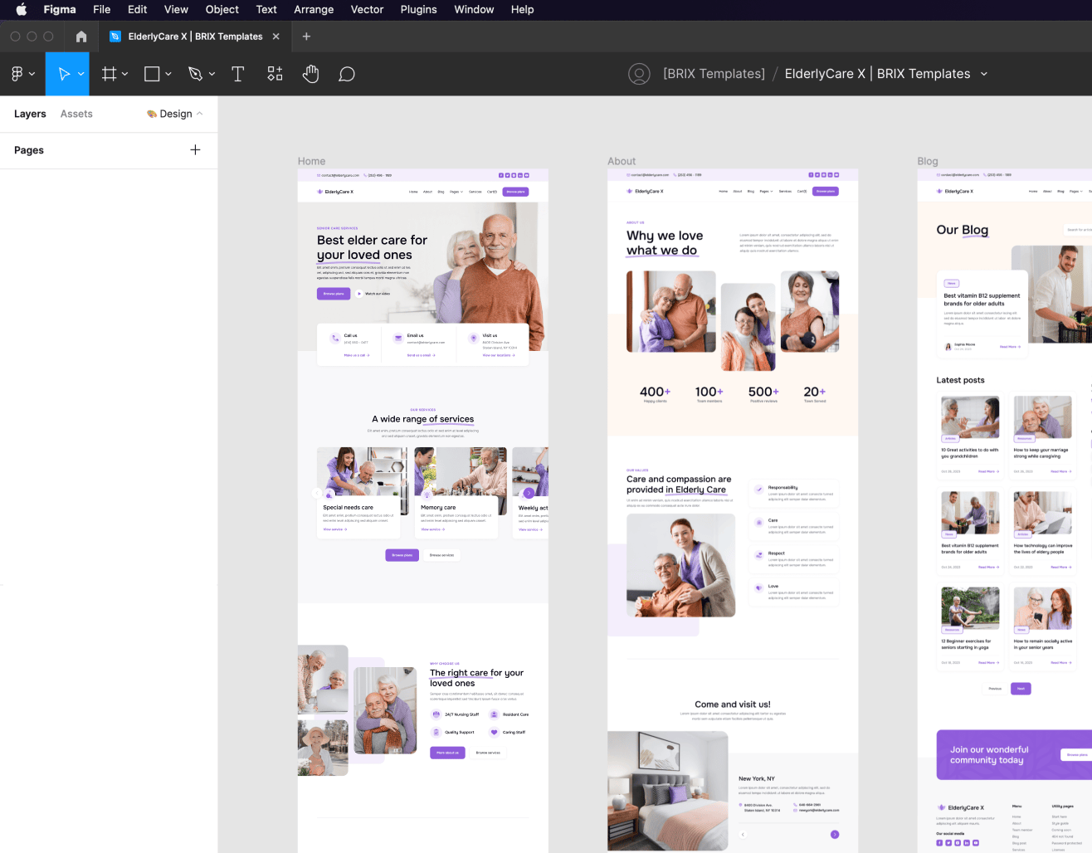Expand the file name dropdown in the toolbar
The image size is (1092, 853).
[x=984, y=73]
